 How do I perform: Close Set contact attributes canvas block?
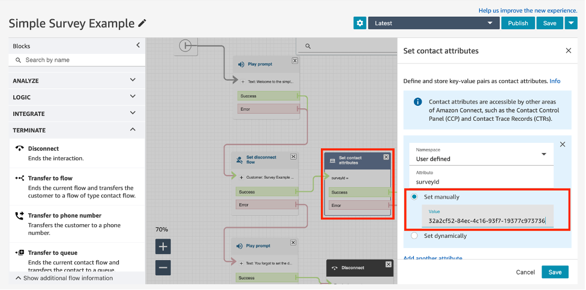[x=386, y=157]
